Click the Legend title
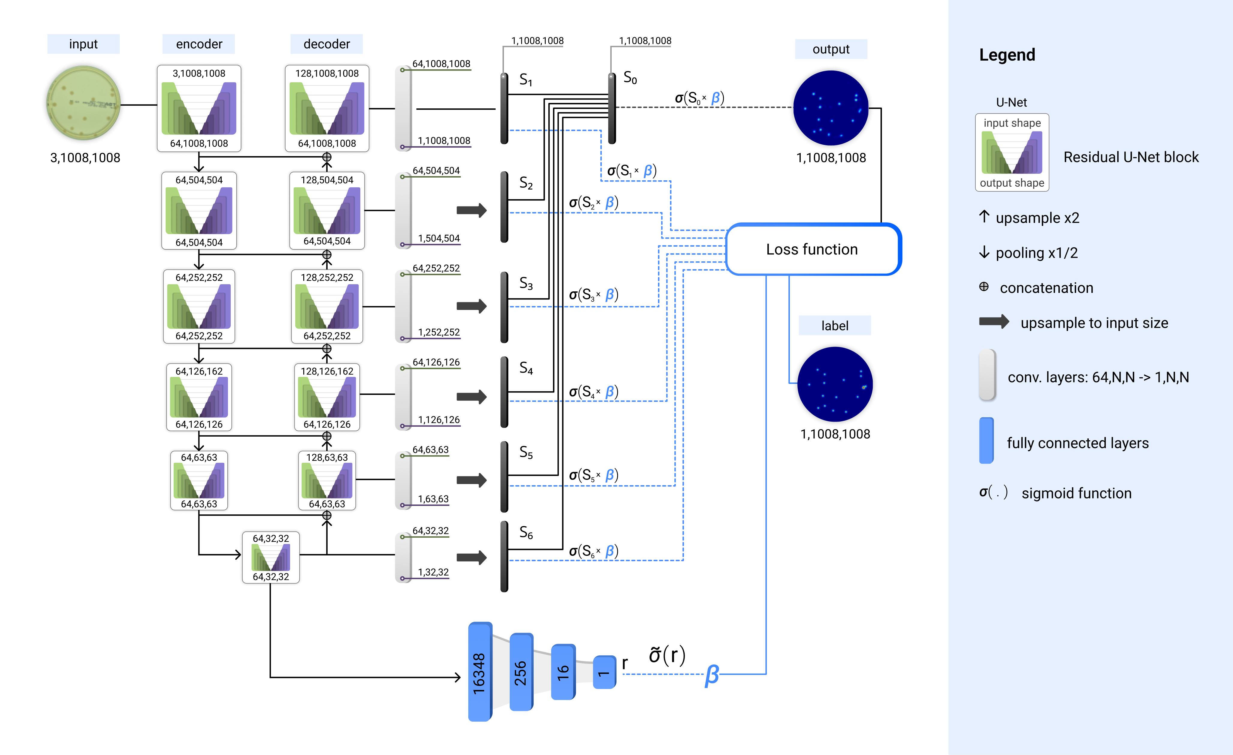 point(1007,55)
